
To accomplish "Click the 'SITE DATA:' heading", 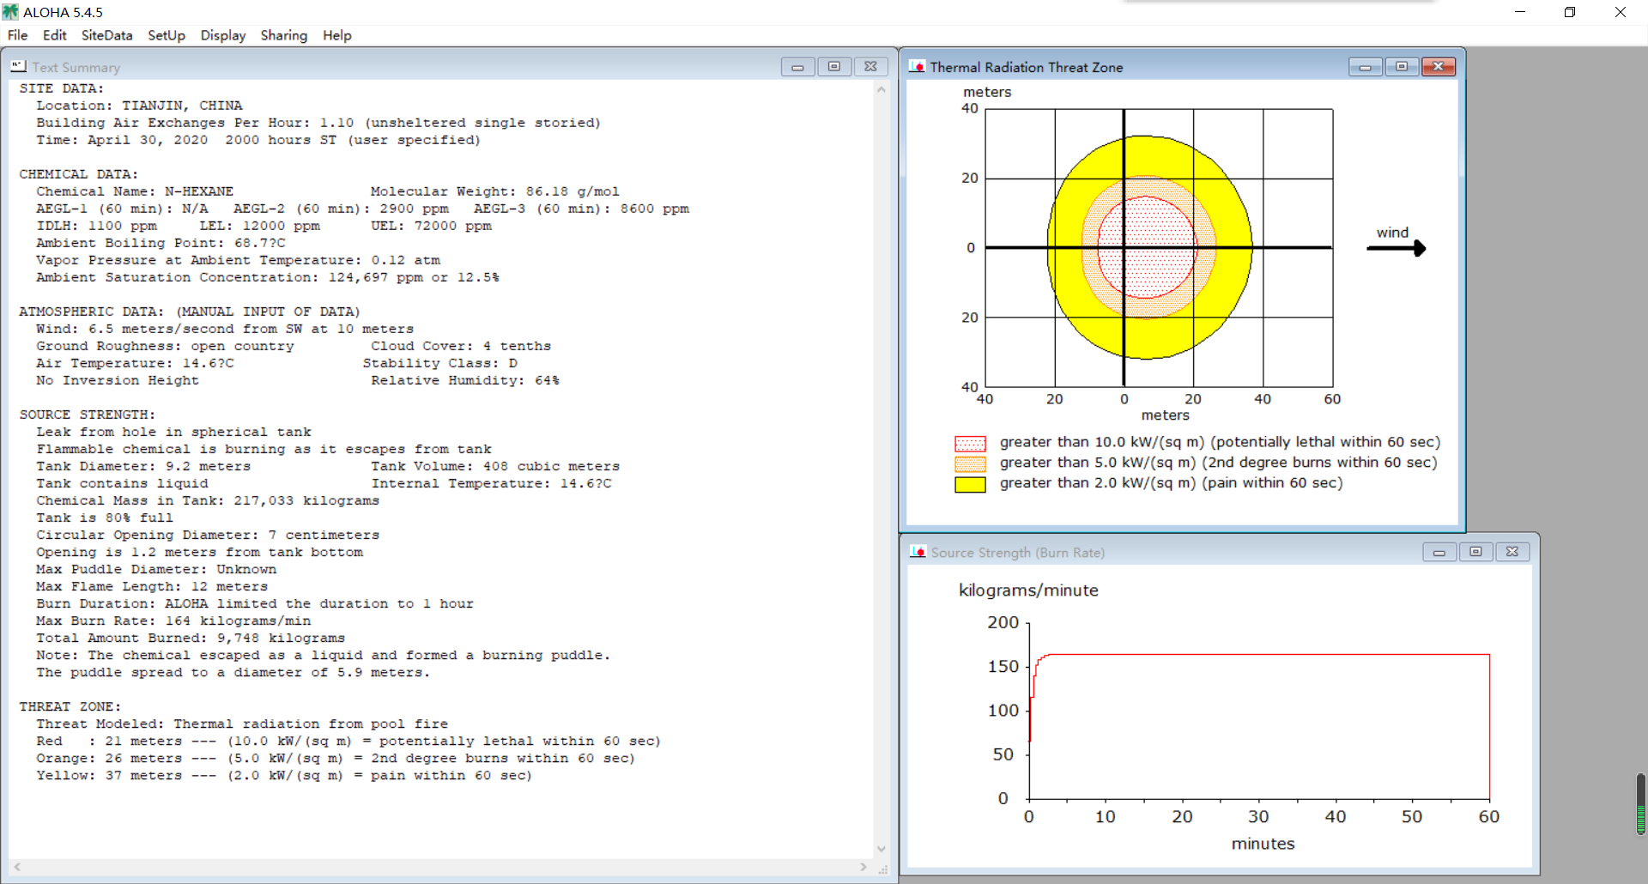I will click(x=62, y=88).
